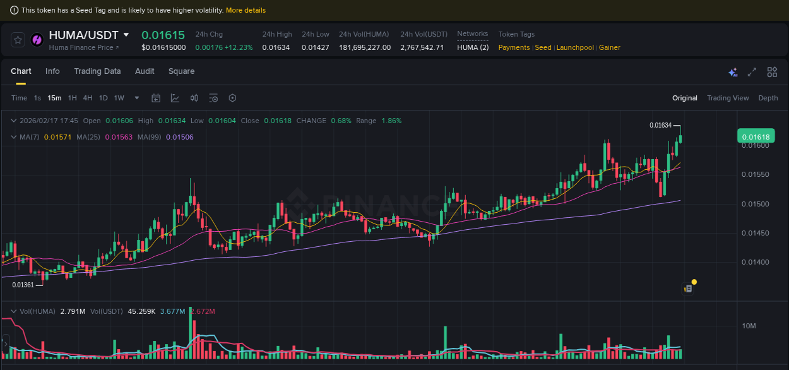Open the indicators list settings icon

click(x=213, y=98)
